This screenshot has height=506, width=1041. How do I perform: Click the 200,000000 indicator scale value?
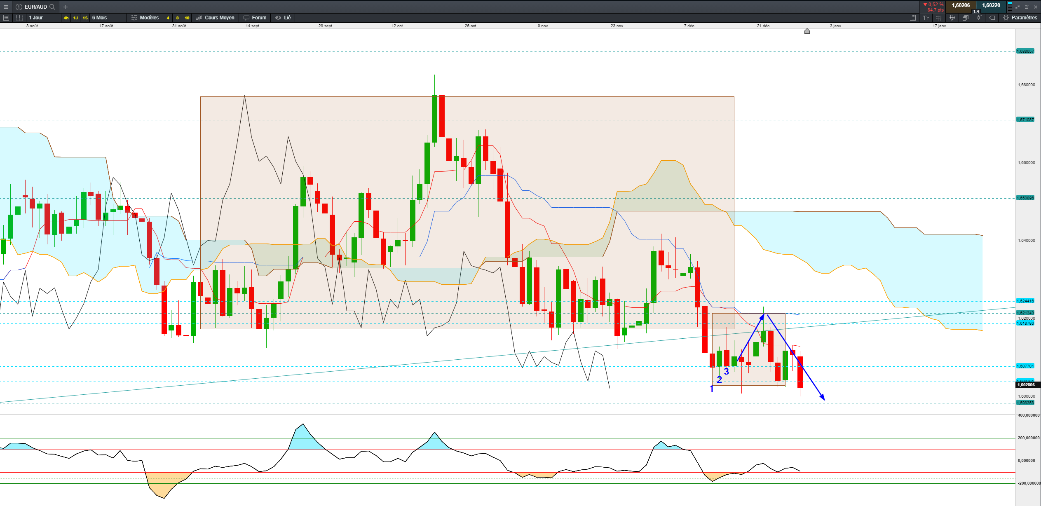click(1029, 438)
